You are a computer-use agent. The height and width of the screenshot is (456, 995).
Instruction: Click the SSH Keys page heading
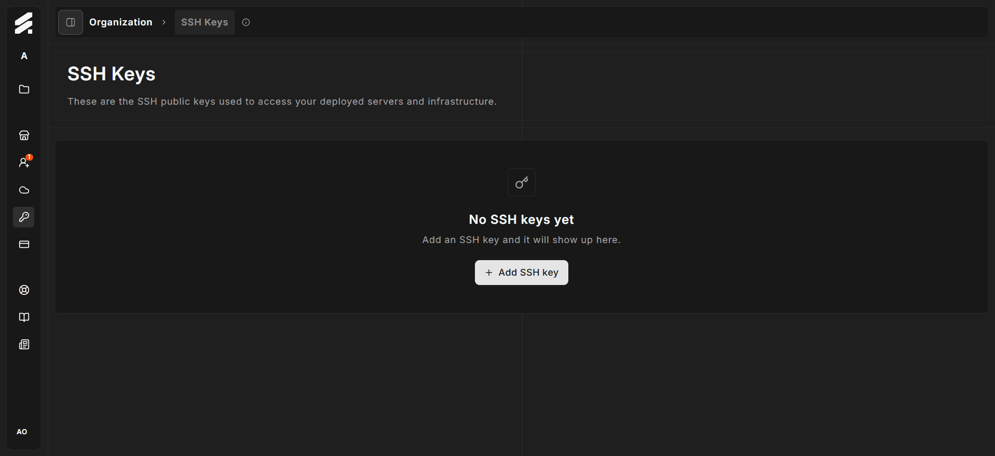pos(112,74)
